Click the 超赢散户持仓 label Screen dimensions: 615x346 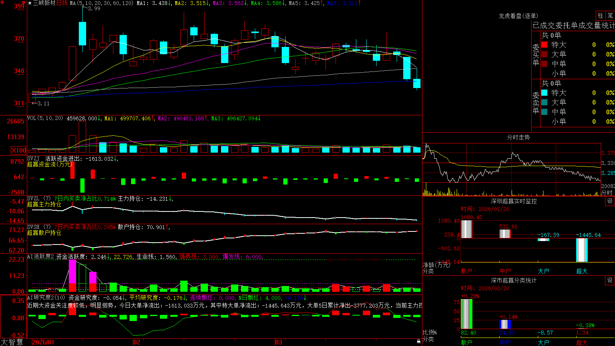coord(44,233)
